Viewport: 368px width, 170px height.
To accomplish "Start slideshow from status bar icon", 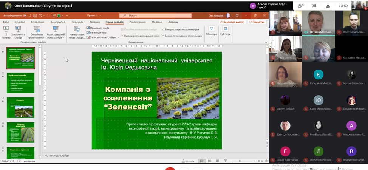I will 225,161.
